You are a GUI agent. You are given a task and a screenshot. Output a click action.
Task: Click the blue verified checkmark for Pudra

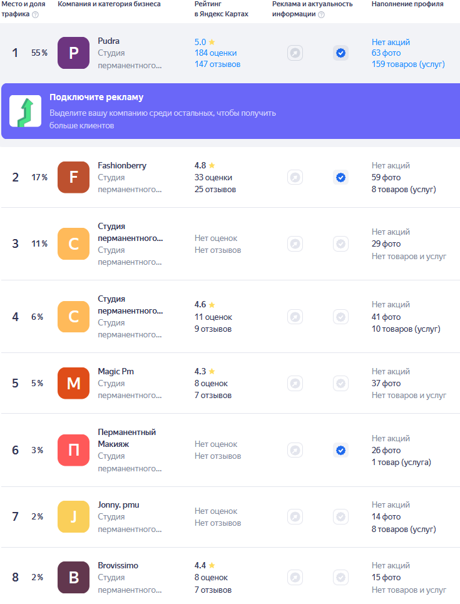(341, 53)
